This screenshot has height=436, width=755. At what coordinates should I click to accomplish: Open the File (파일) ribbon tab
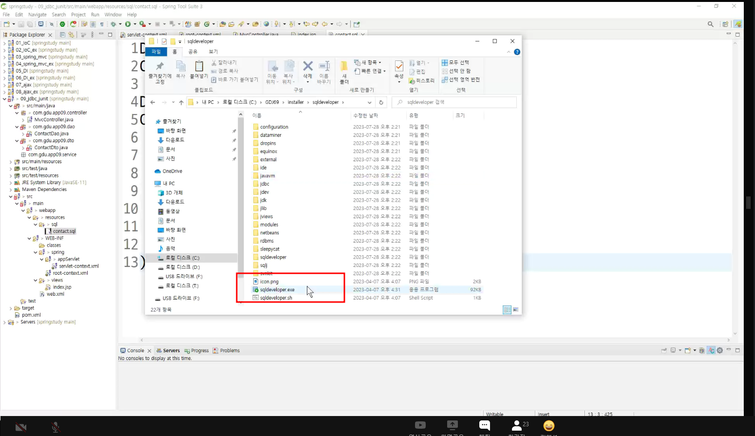[x=156, y=52]
